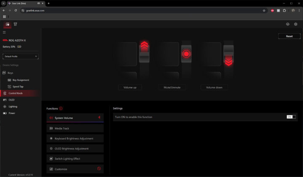Viewport: 303px width, 177px height.
Task: Click the Device Settings heading
Action: 11,65
